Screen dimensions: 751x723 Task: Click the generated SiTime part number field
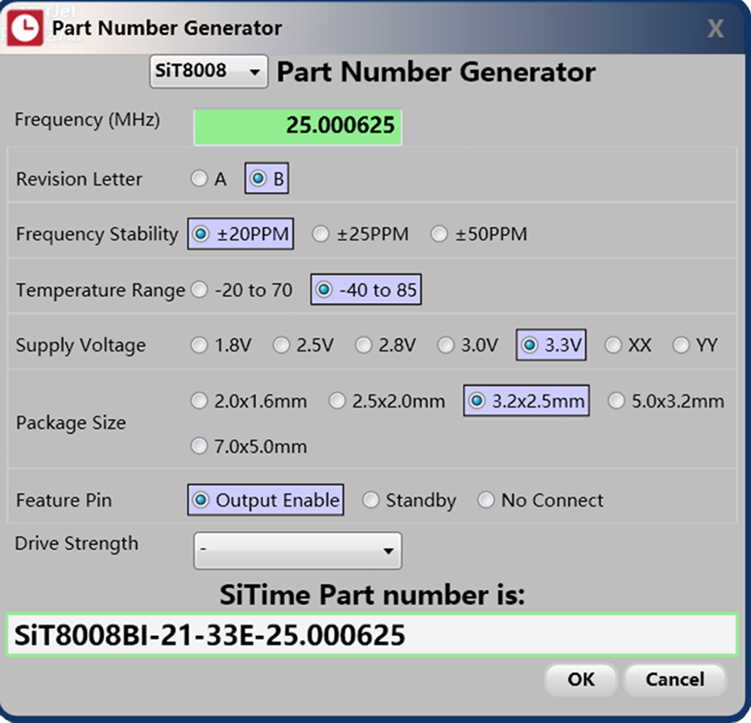coord(372,635)
